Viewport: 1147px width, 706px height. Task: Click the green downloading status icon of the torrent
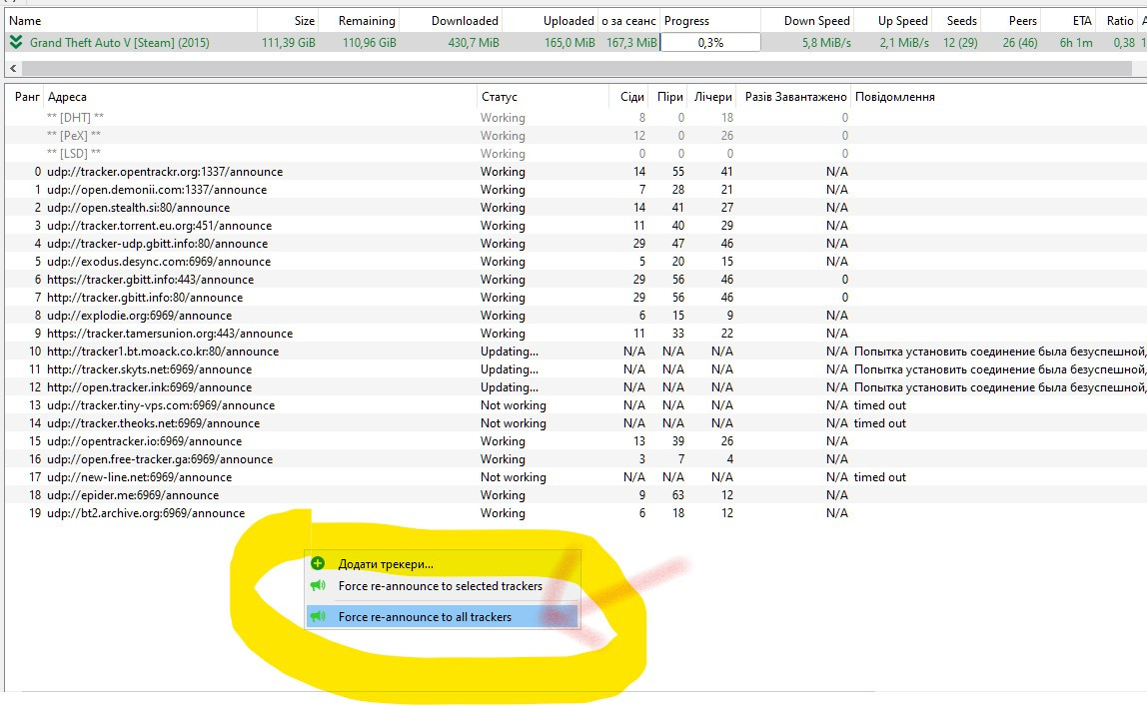click(x=15, y=42)
